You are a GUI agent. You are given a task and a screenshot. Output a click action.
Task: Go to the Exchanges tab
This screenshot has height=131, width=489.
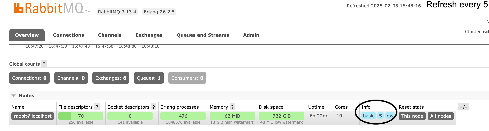(x=149, y=35)
